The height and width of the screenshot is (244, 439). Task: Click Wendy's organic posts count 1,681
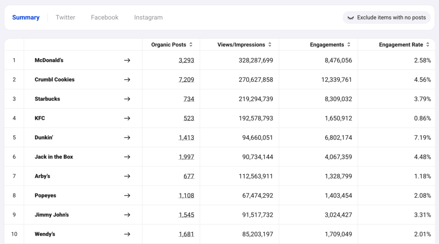[x=186, y=234]
